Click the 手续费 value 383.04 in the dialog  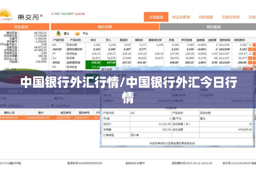click(x=166, y=130)
